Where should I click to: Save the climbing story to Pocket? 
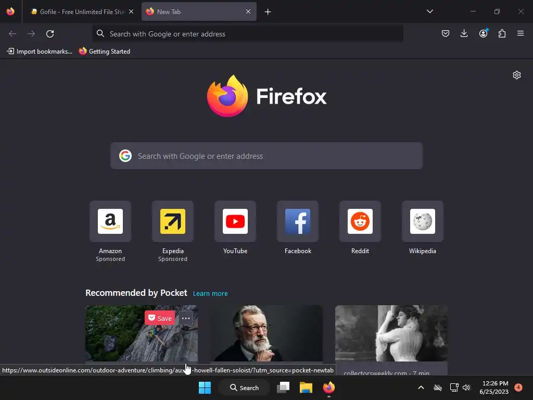160,318
